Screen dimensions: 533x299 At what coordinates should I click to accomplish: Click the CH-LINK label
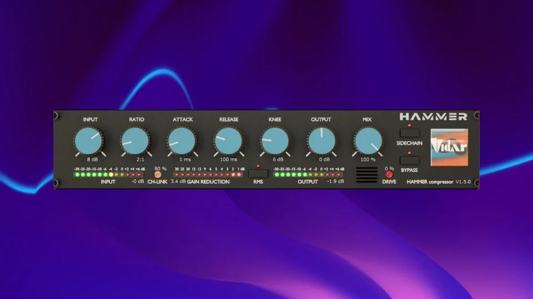pyautogui.click(x=157, y=182)
